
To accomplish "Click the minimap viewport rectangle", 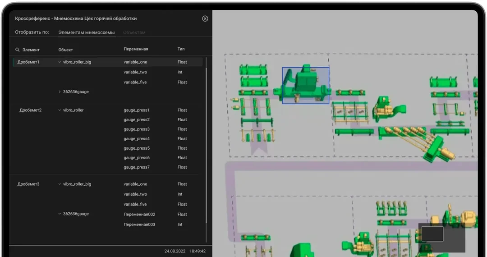I will pyautogui.click(x=432, y=234).
